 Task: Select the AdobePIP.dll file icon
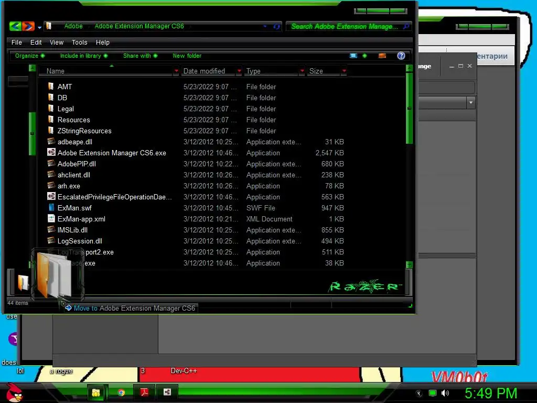pos(51,163)
